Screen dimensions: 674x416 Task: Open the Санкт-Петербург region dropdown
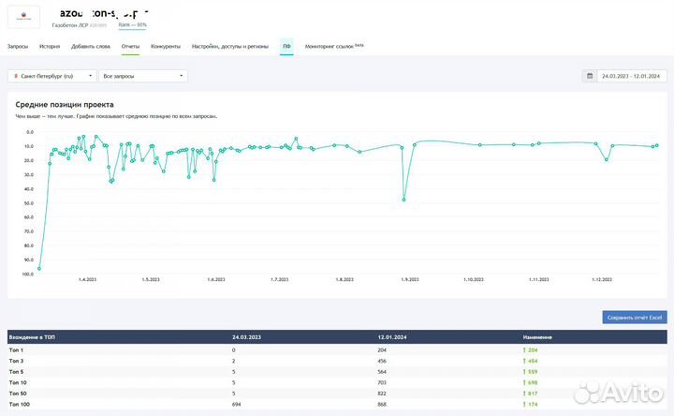(51, 76)
